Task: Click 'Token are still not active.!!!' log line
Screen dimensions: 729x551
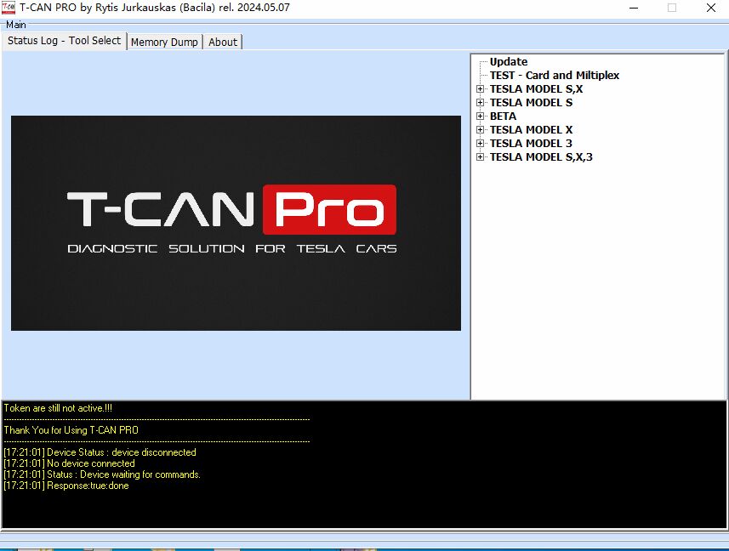Action: click(58, 408)
